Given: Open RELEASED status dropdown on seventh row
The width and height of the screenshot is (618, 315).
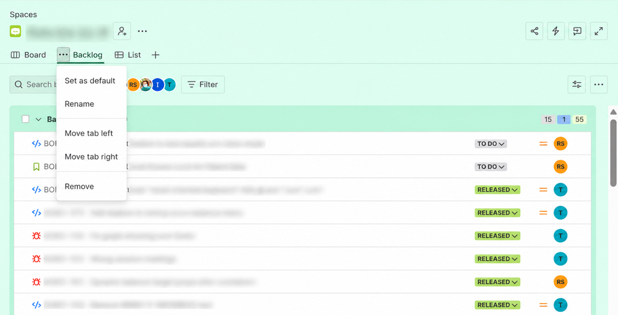Looking at the screenshot, I should click(x=497, y=282).
